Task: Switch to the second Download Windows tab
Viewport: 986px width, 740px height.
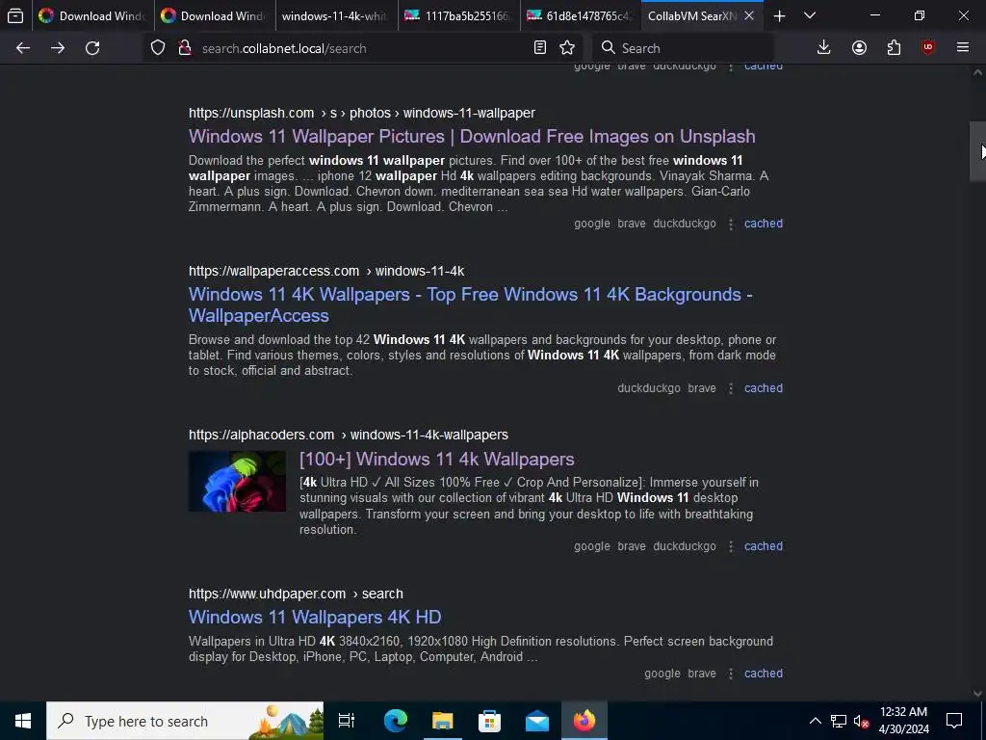Action: (215, 15)
